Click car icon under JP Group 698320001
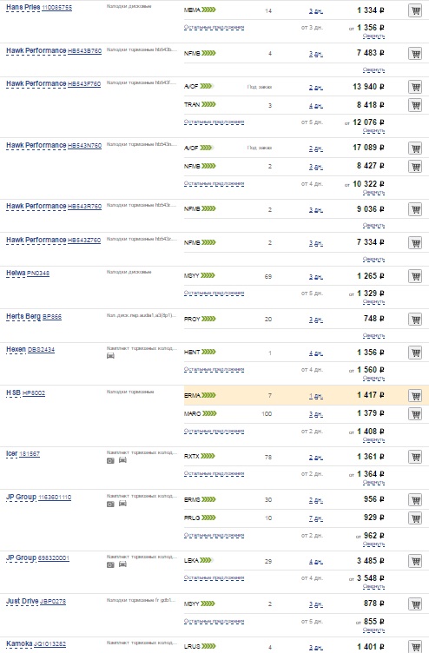429x653 pixels. click(x=122, y=564)
